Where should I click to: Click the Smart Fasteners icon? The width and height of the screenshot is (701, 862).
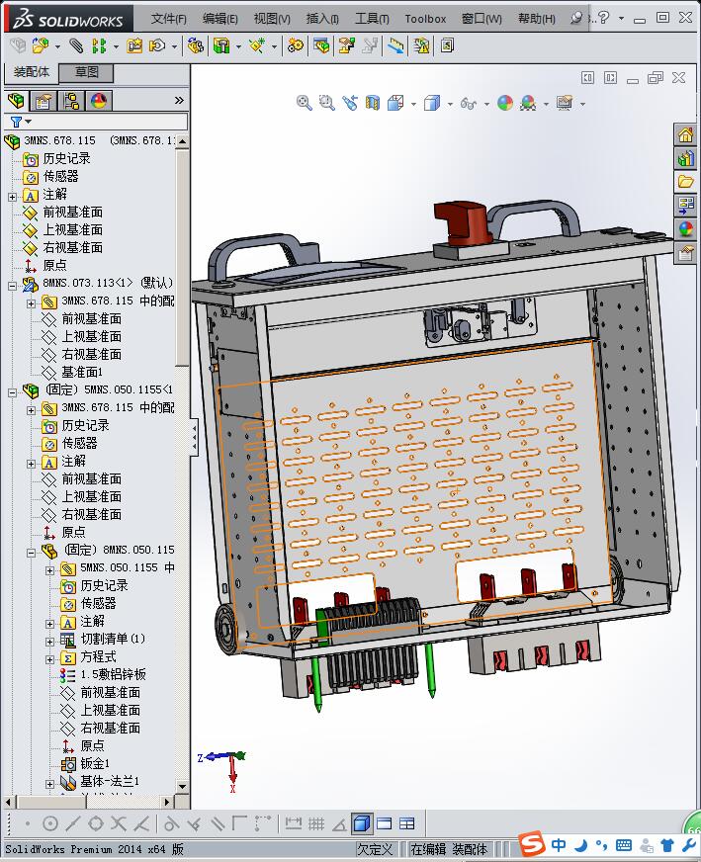tap(134, 45)
